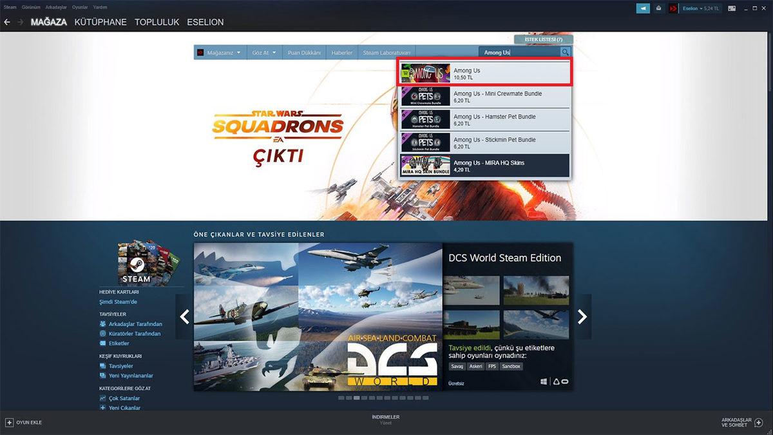Image resolution: width=773 pixels, height=435 pixels.
Task: Click the İstek Listesi (7) button
Action: click(x=543, y=39)
